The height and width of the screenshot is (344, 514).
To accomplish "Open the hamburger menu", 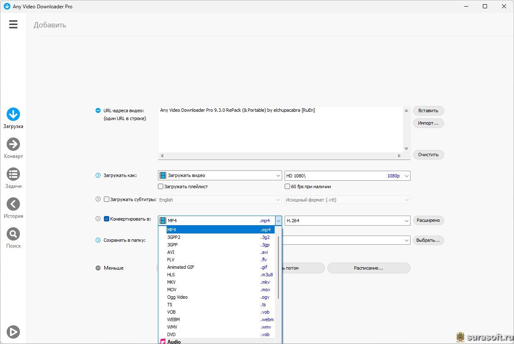I will pyautogui.click(x=13, y=25).
